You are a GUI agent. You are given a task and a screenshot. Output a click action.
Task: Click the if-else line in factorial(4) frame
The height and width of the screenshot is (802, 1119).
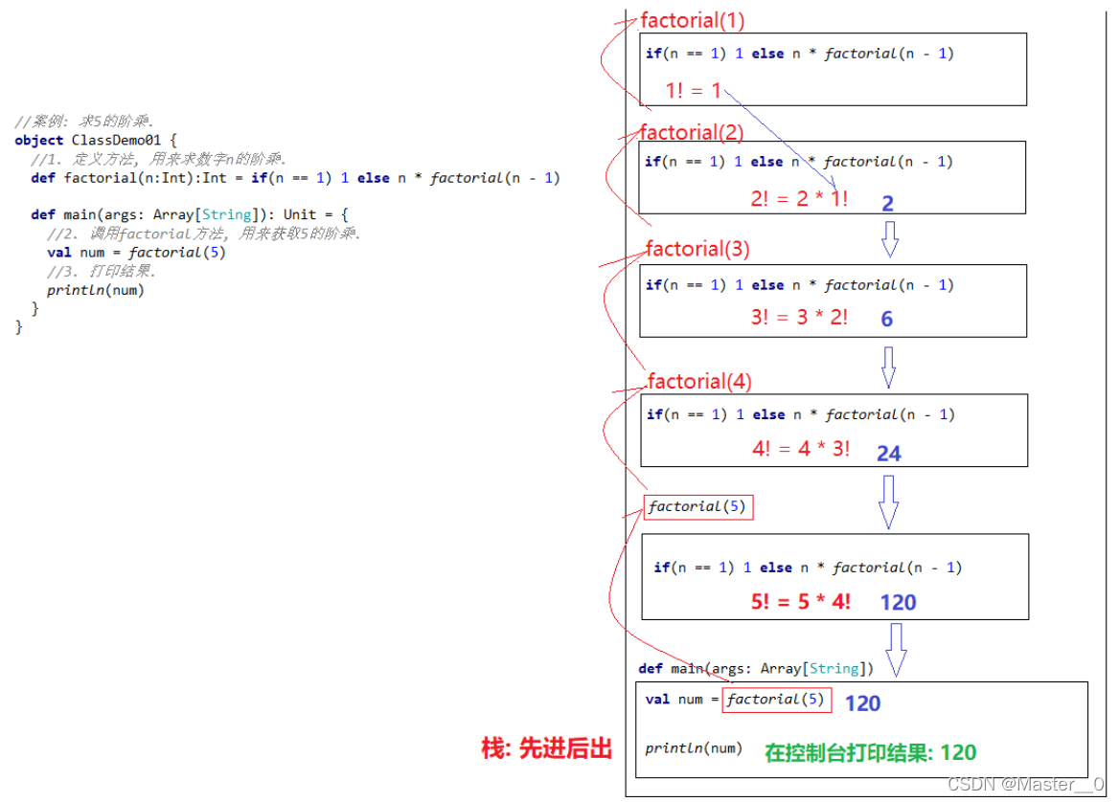(x=801, y=415)
